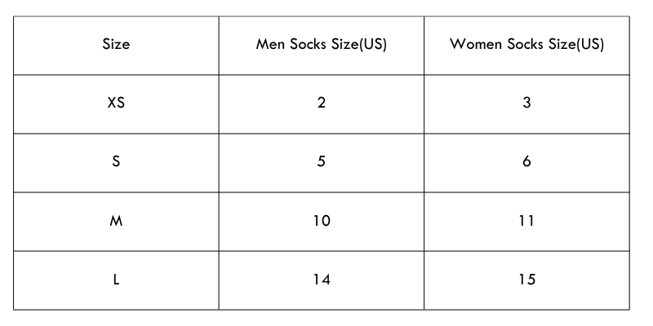Select the S size cell
The height and width of the screenshot is (326, 653).
(x=116, y=161)
